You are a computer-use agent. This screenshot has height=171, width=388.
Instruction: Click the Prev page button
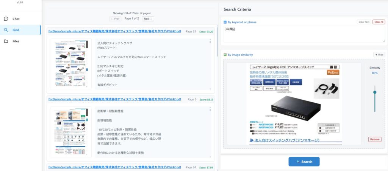116,18
